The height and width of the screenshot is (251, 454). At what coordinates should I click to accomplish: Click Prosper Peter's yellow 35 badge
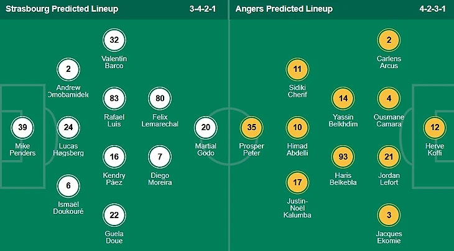point(252,127)
